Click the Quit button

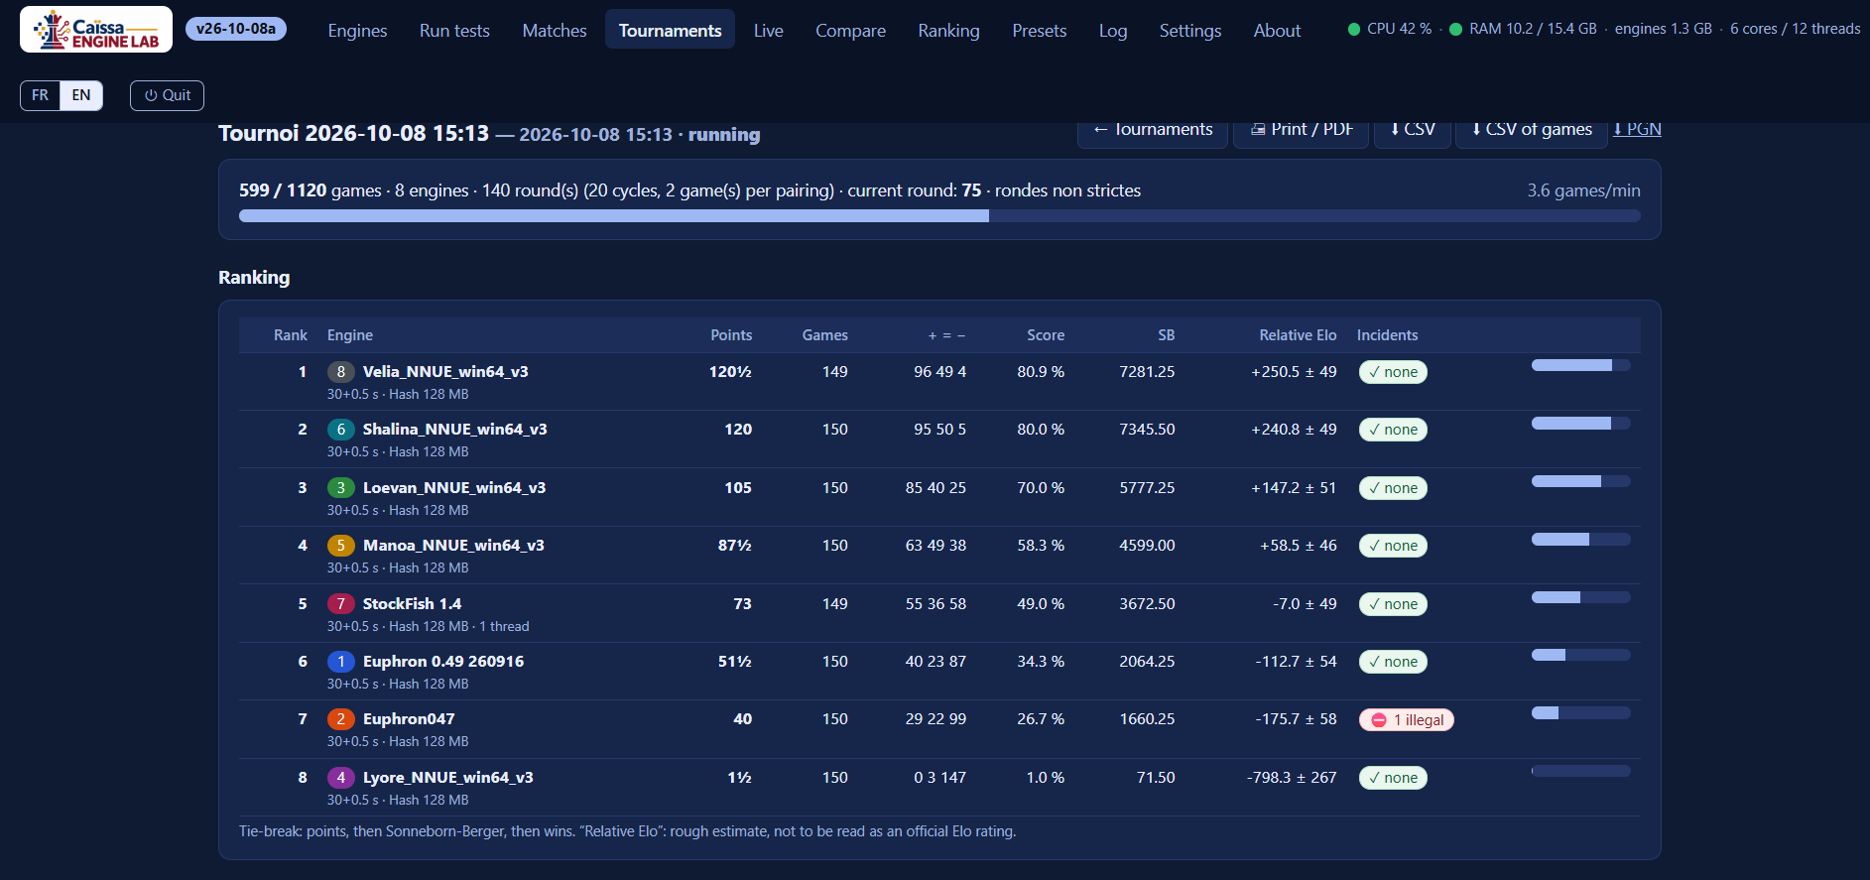(167, 95)
